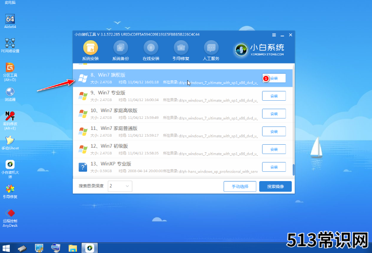Install Win7 旗舰版
The width and height of the screenshot is (372, 253).
pyautogui.click(x=274, y=78)
